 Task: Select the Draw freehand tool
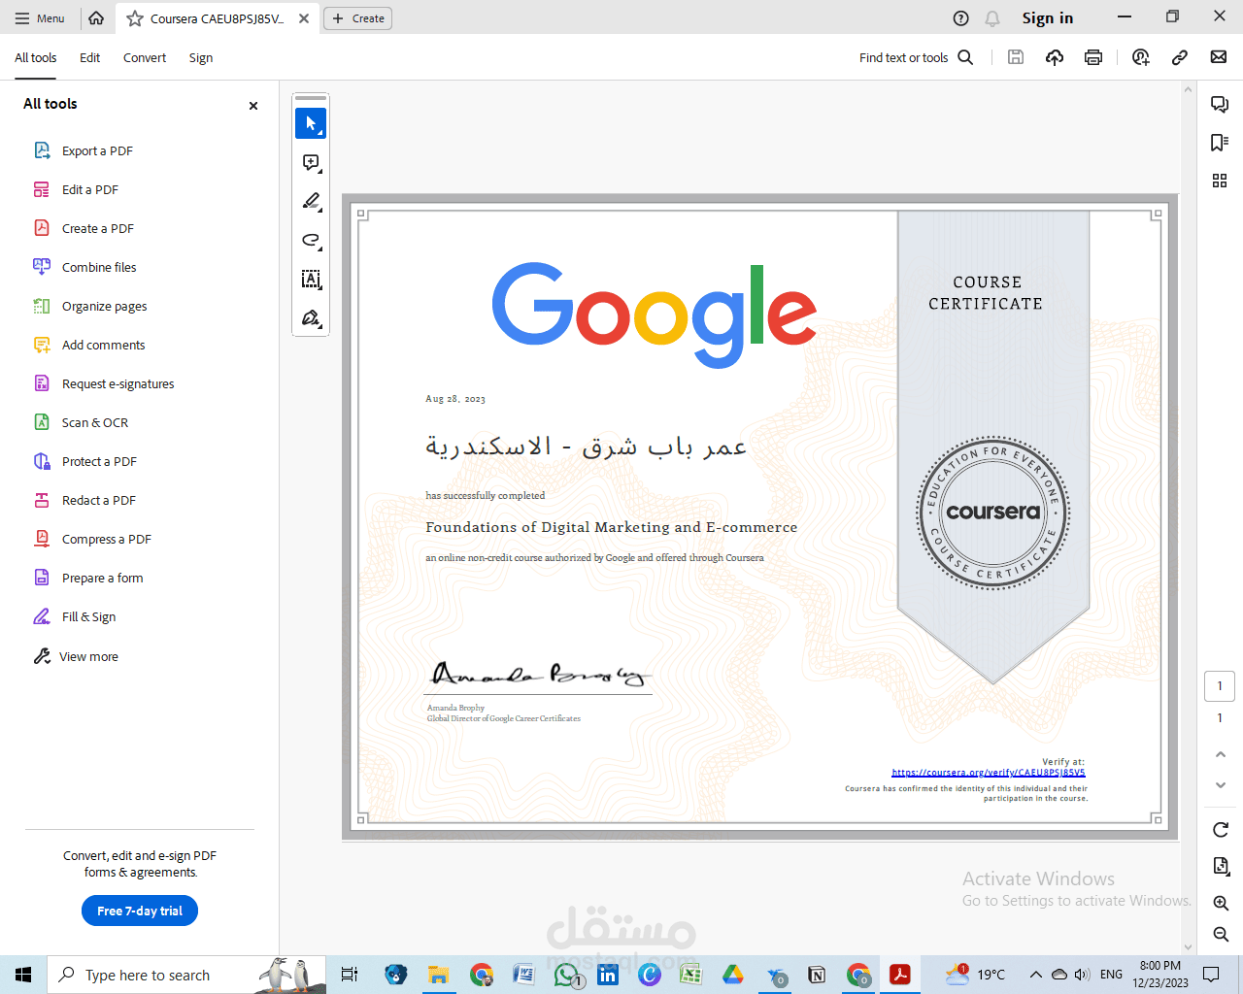click(309, 240)
